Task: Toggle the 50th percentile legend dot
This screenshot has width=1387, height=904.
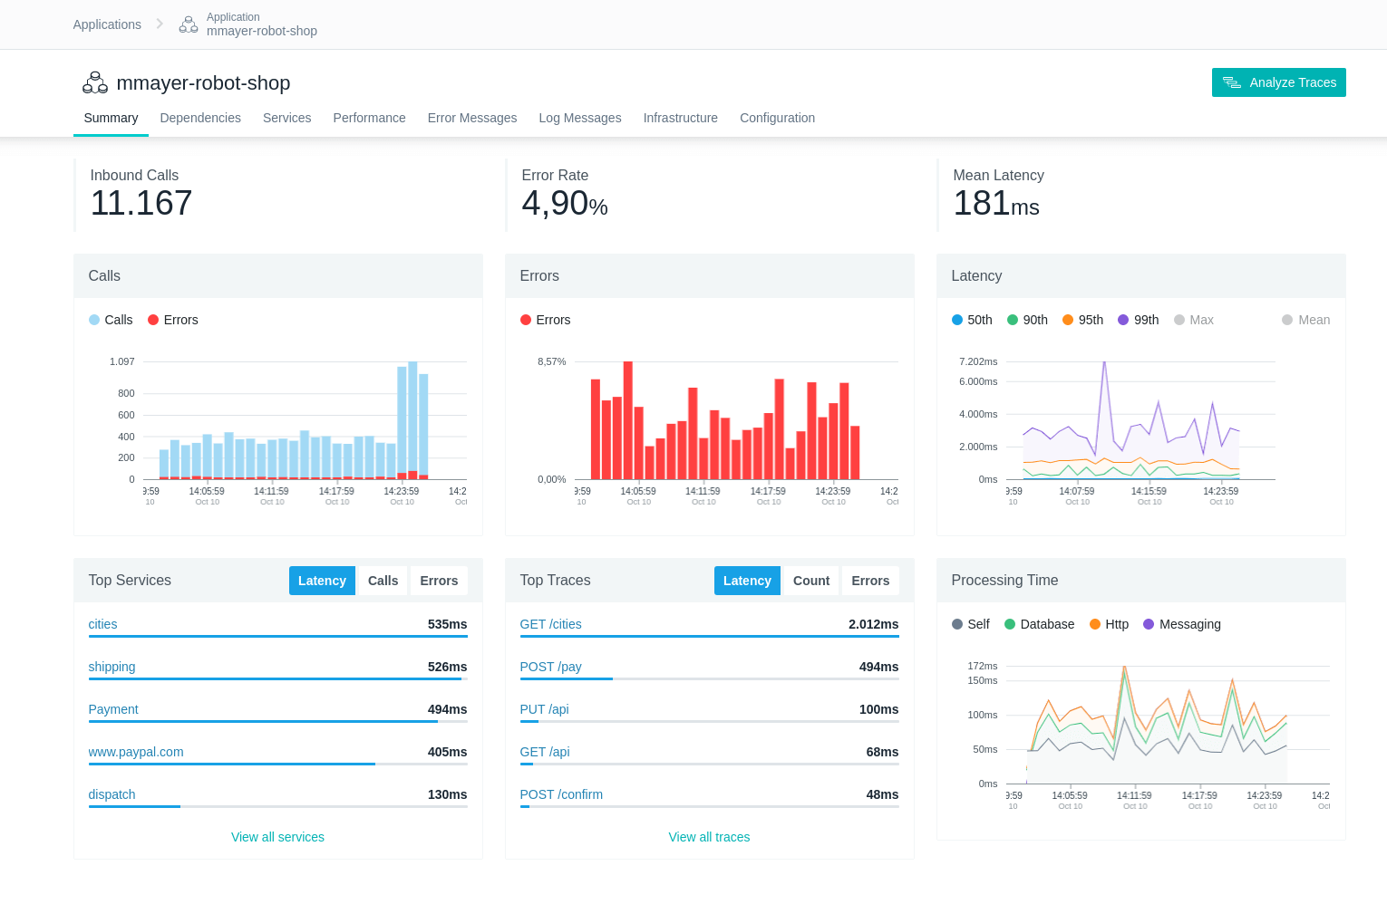Action: [957, 320]
